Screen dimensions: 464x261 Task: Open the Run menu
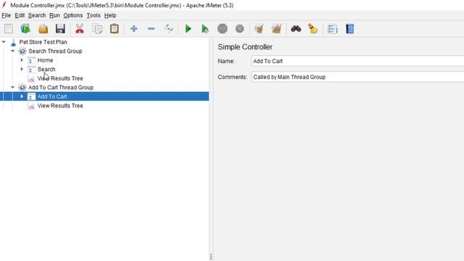(54, 15)
